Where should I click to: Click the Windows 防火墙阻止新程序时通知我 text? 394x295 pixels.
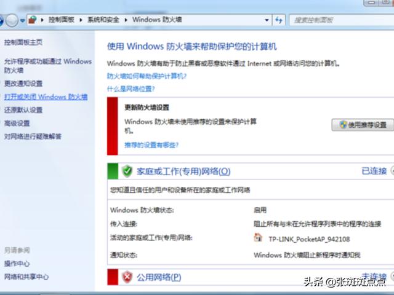coord(307,255)
